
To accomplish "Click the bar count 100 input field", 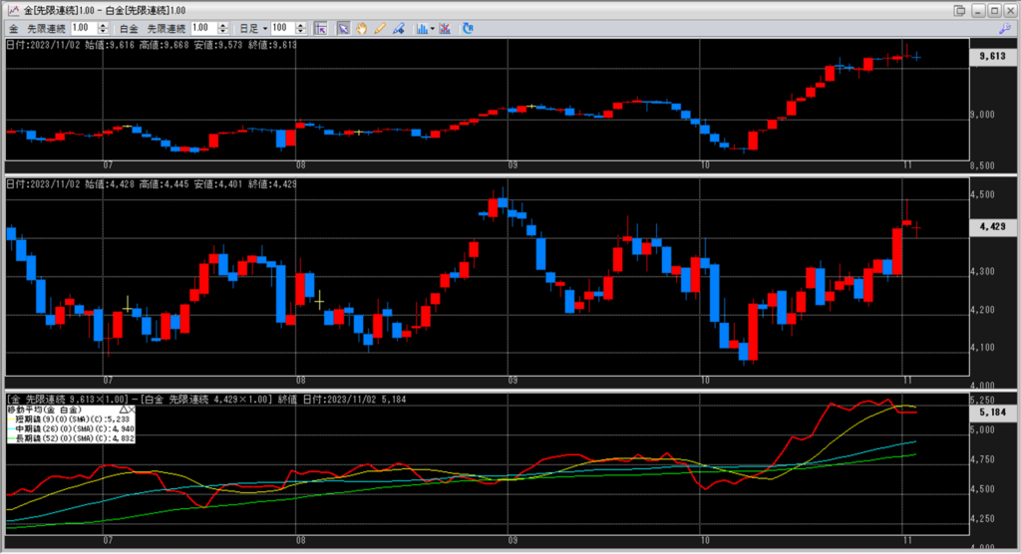I will click(x=279, y=28).
